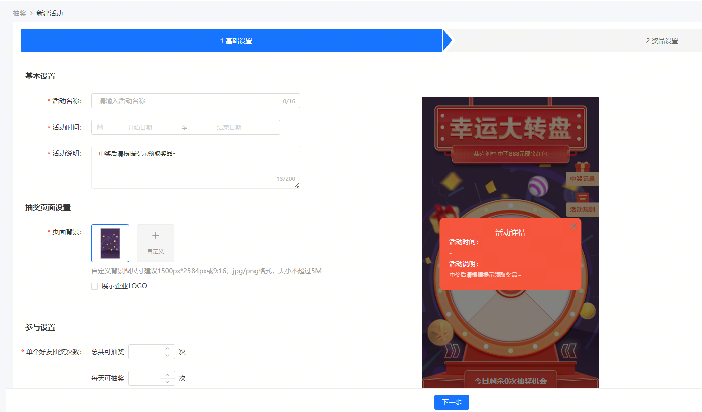Enable the 展示企业LOGO checkbox
The image size is (702, 412).
click(x=94, y=286)
